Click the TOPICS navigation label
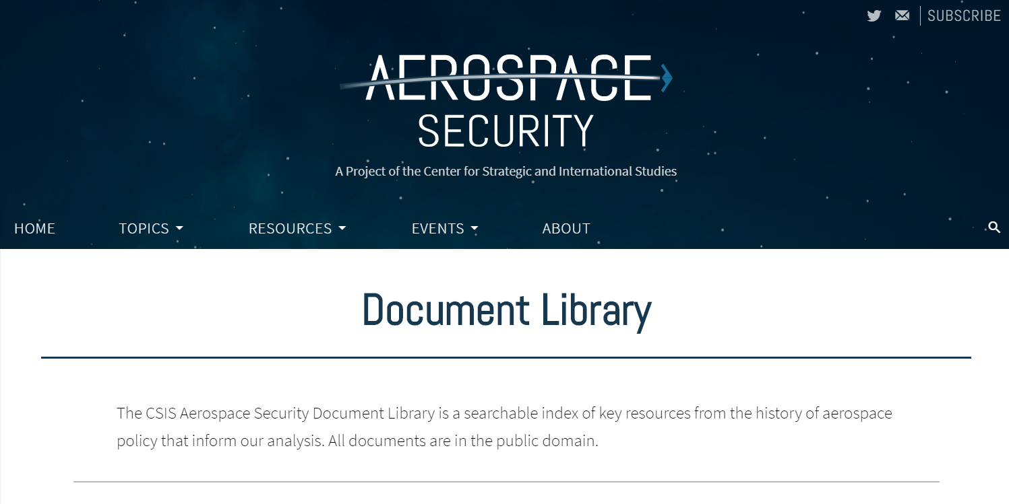Screen dimensions: 1009x504 (x=143, y=228)
